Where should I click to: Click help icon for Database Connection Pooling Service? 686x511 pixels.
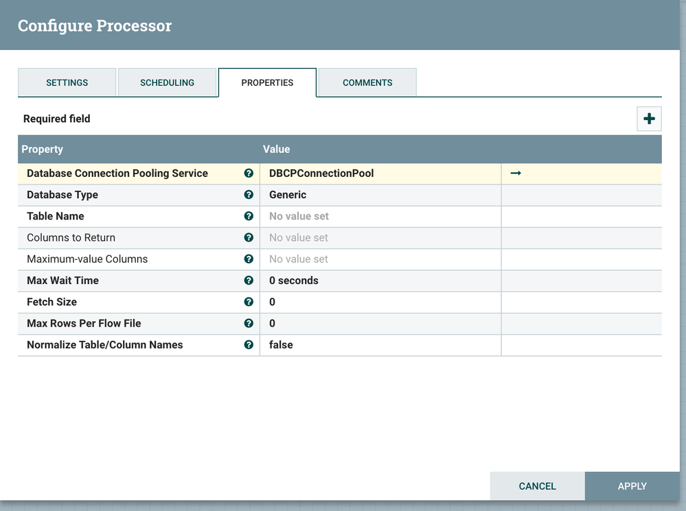coord(249,174)
